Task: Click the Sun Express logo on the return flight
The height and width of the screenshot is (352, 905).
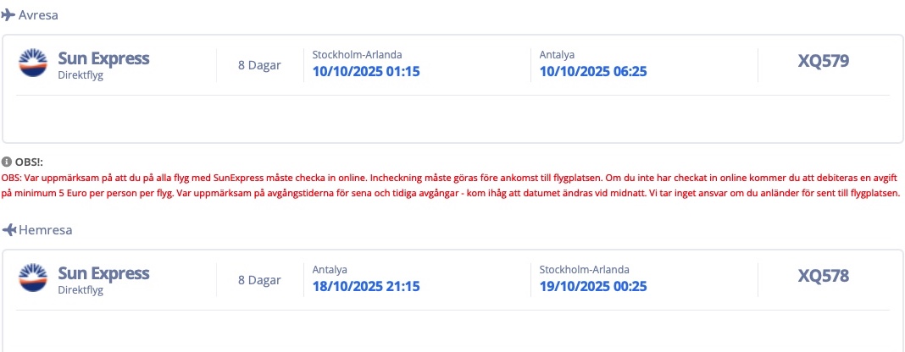Action: tap(35, 279)
